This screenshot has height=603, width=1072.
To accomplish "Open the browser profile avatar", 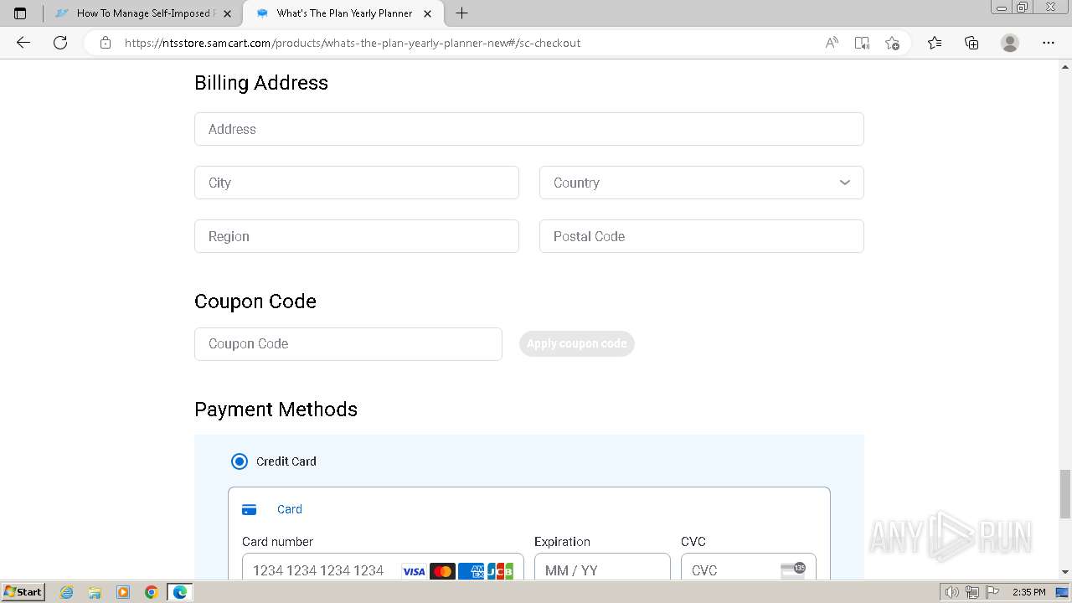I will tap(1010, 43).
